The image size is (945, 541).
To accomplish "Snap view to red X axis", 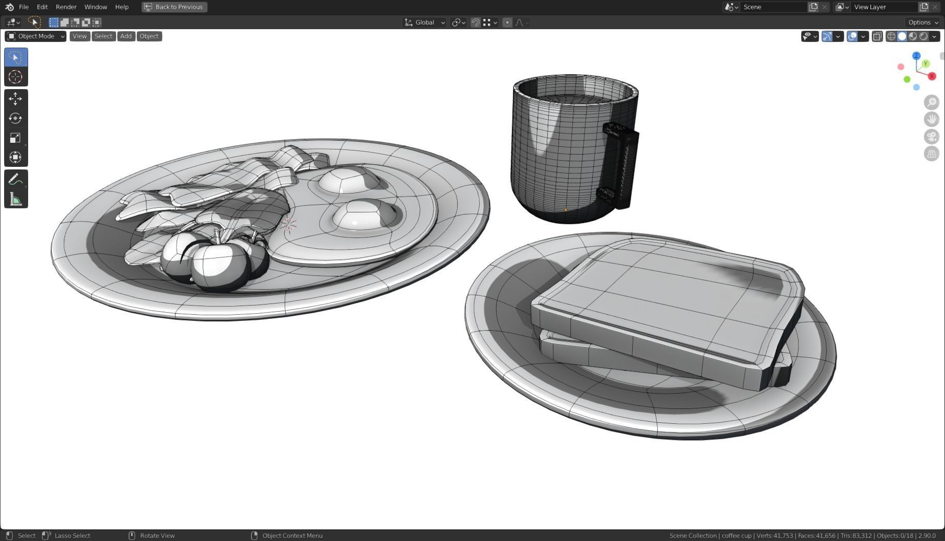I will 932,76.
